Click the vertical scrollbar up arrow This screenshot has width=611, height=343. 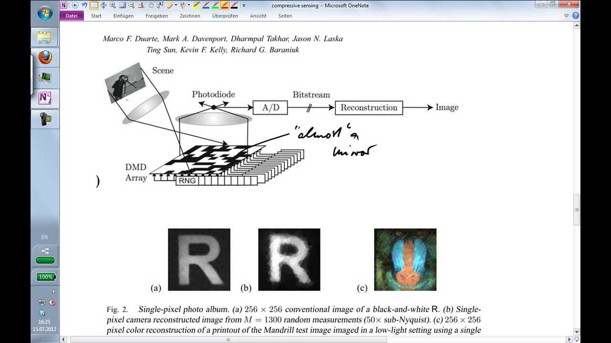(577, 25)
